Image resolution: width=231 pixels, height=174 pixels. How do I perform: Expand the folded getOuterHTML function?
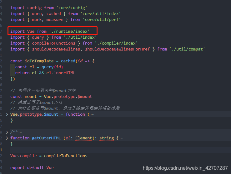pyautogui.click(x=7, y=138)
